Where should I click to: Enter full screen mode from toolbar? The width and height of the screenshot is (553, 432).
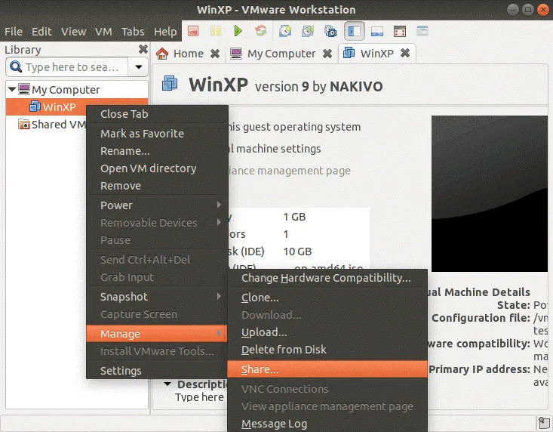[400, 32]
